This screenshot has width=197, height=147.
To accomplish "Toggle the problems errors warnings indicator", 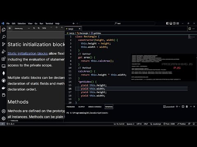I will 10,124.
